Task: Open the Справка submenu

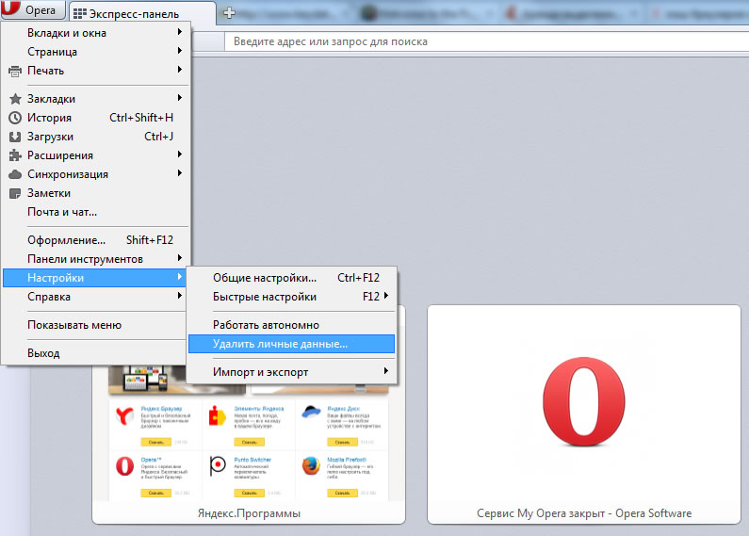Action: click(94, 297)
